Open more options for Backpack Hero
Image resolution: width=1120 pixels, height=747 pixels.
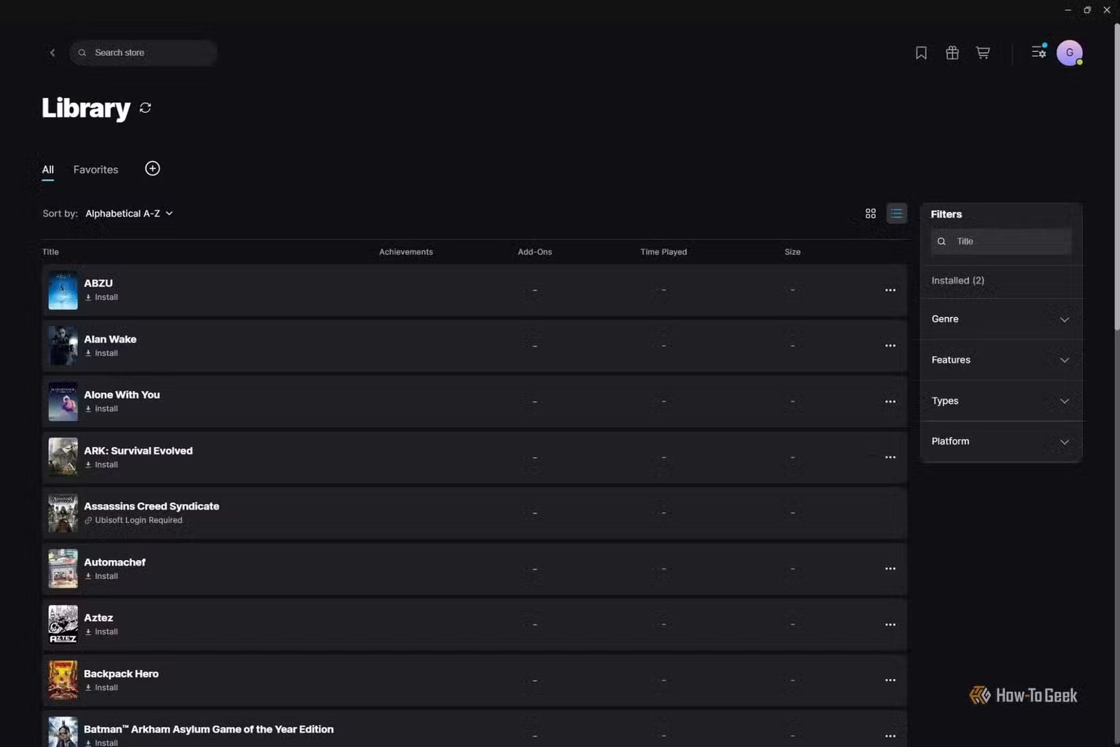click(x=890, y=680)
